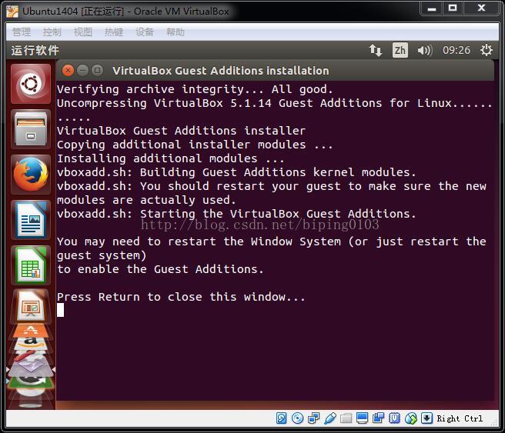Click the network up/down arrows indicator

pos(375,51)
